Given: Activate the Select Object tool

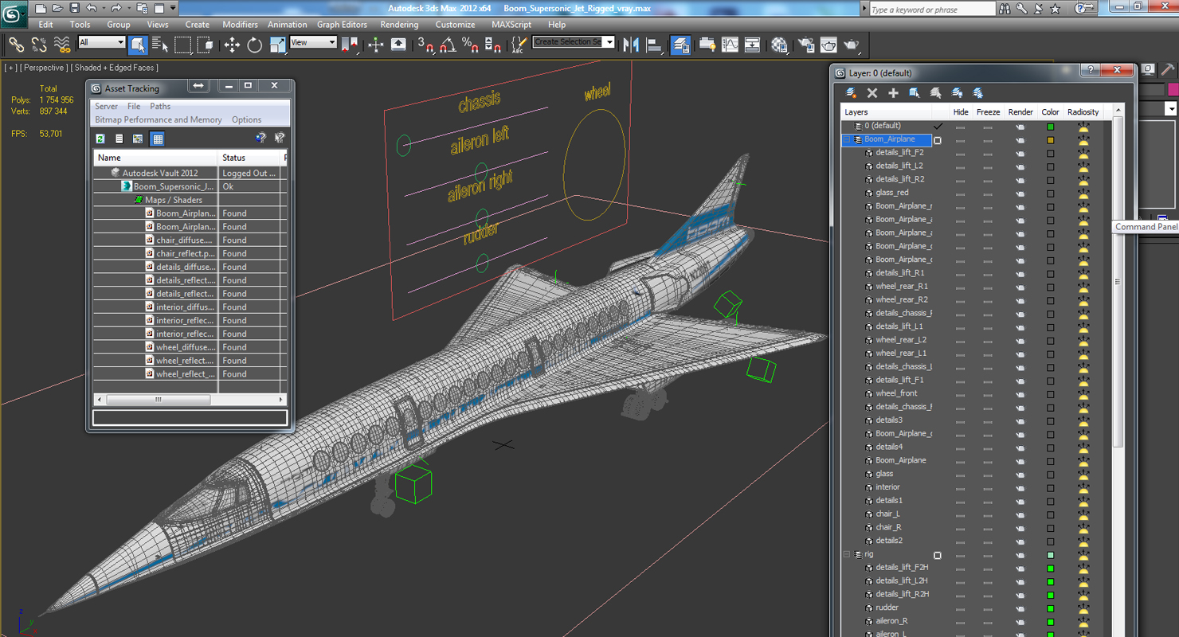Looking at the screenshot, I should click(x=138, y=45).
